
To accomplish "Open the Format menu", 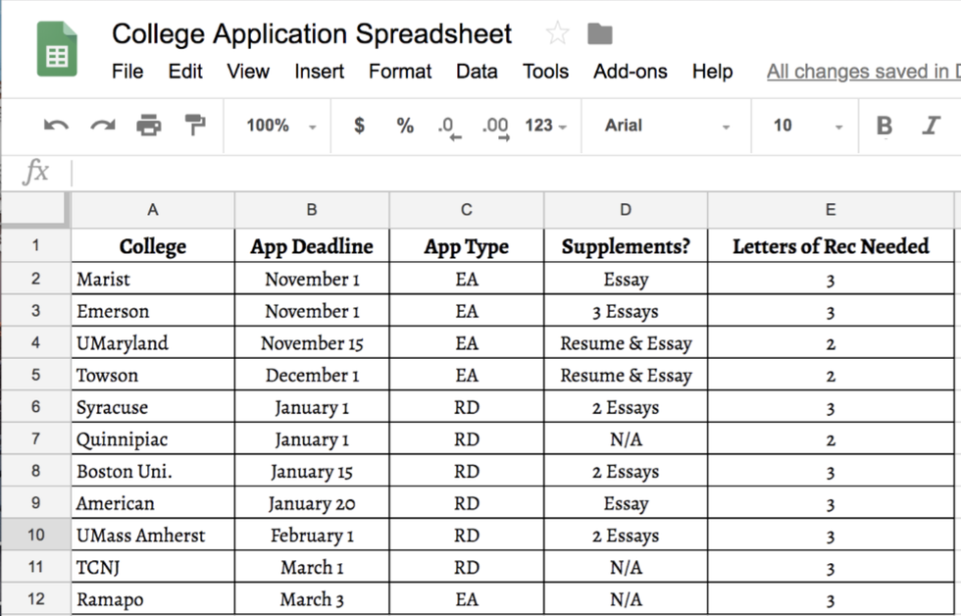I will 400,72.
